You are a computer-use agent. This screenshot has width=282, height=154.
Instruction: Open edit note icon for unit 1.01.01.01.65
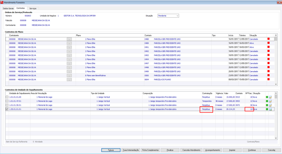click(x=270, y=97)
